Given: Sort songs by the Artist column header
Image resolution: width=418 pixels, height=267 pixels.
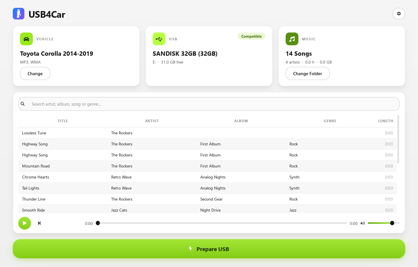Looking at the screenshot, I should click(152, 121).
